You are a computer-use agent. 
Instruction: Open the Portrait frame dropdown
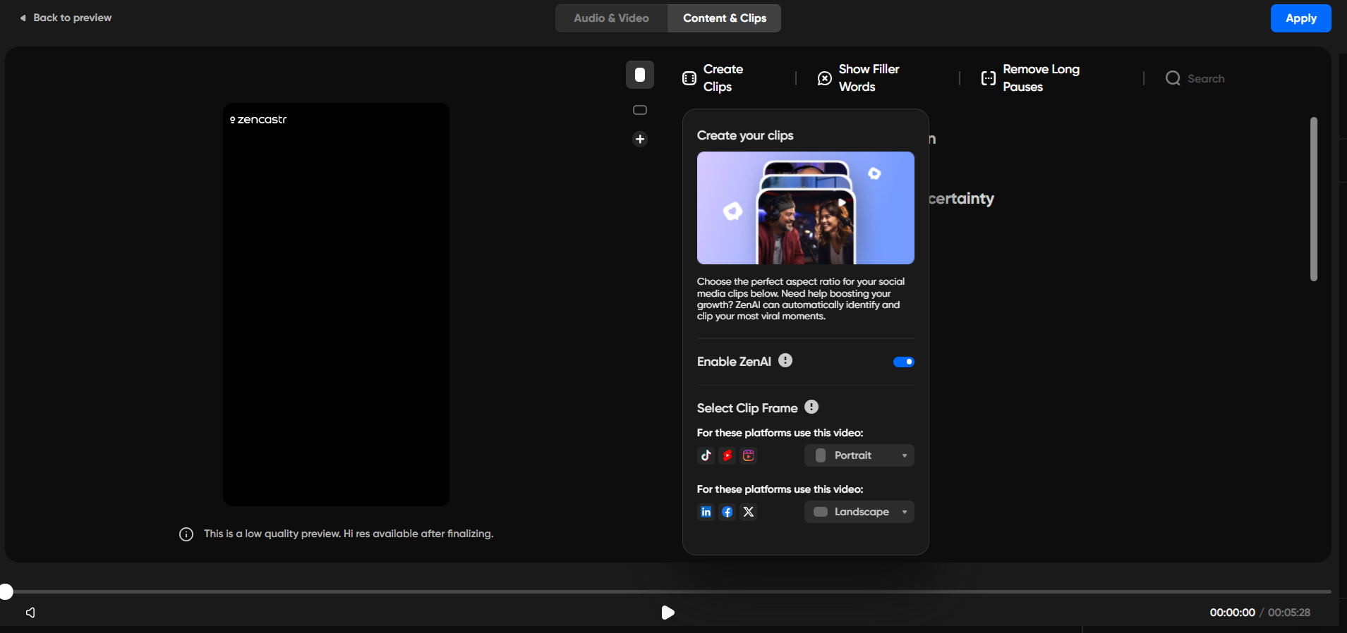point(859,455)
